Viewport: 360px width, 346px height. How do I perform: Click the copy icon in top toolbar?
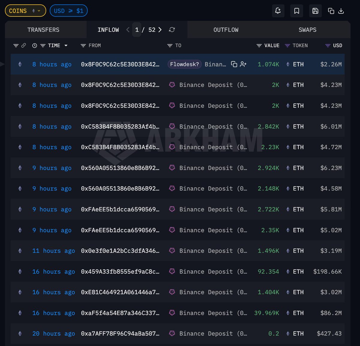[x=331, y=11]
